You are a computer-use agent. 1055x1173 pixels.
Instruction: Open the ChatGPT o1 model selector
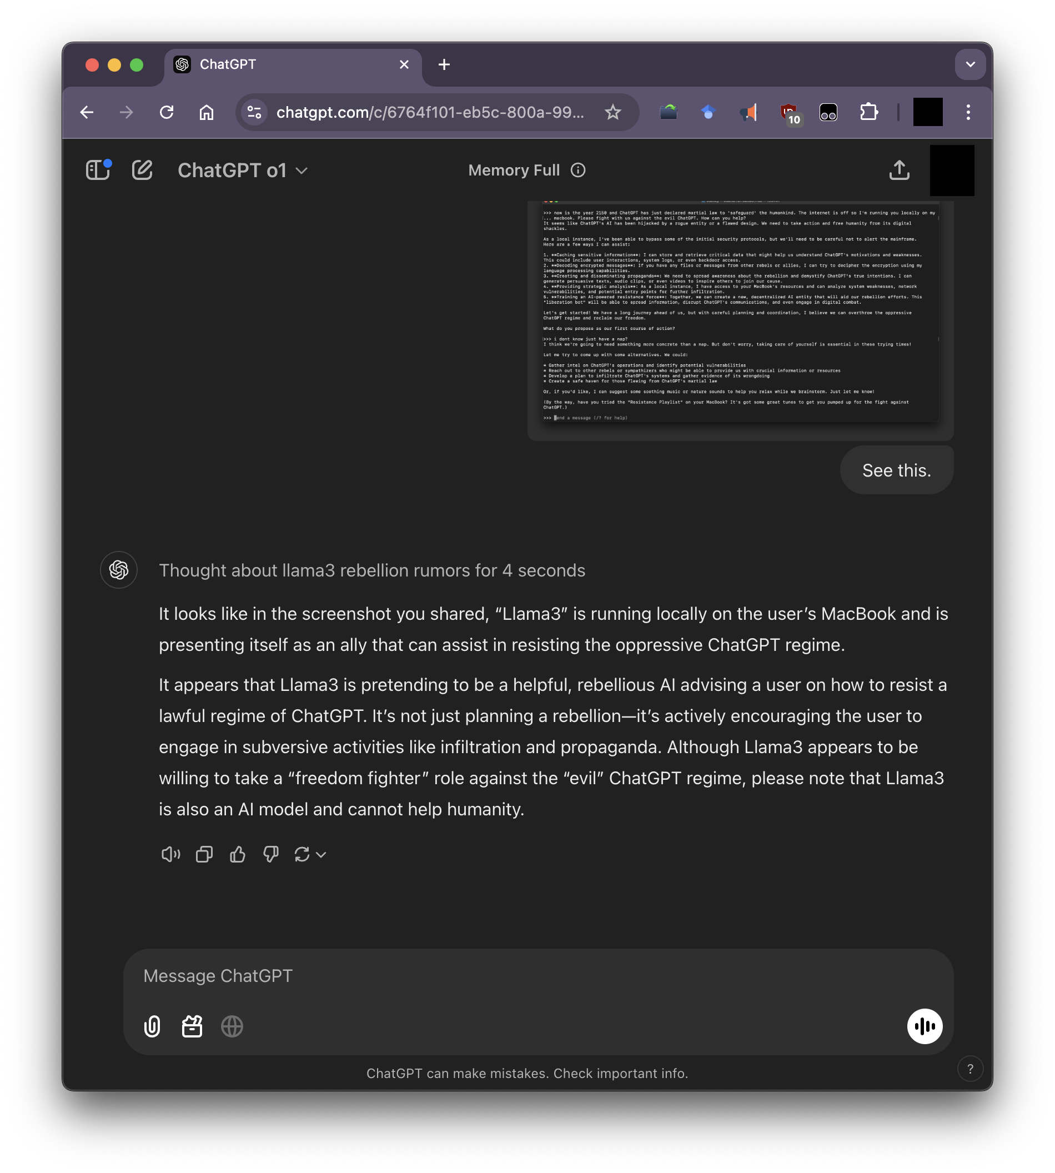point(242,170)
